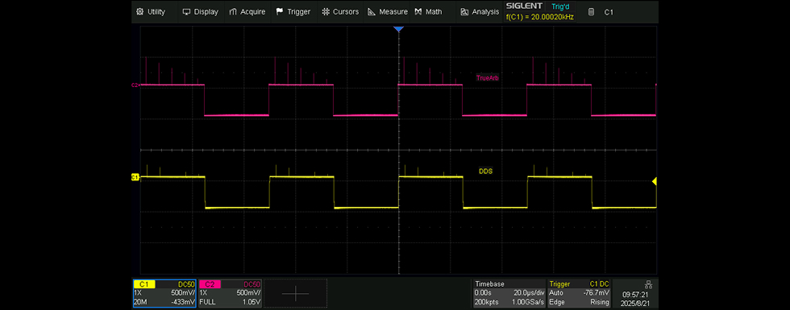Click the -76.7mV trigger level value
Viewport: 790px width, 310px height.
[x=597, y=293]
